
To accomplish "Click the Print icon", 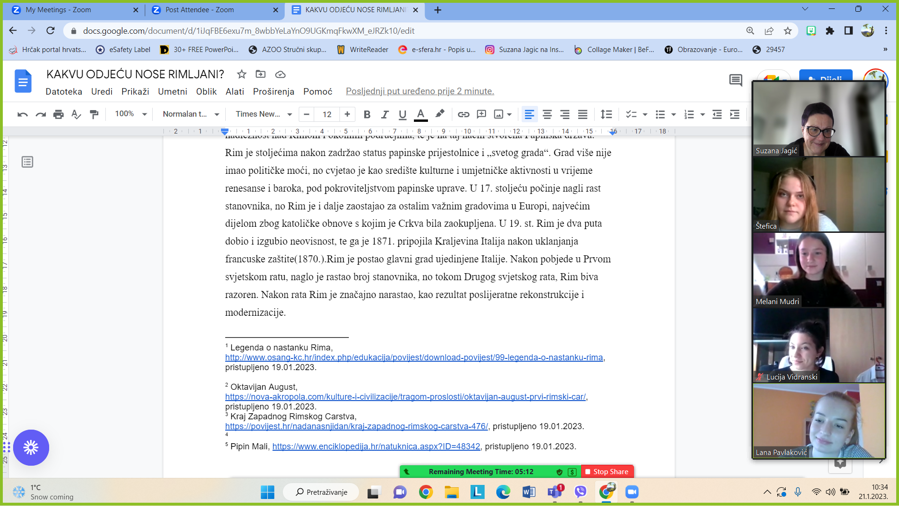I will point(58,114).
